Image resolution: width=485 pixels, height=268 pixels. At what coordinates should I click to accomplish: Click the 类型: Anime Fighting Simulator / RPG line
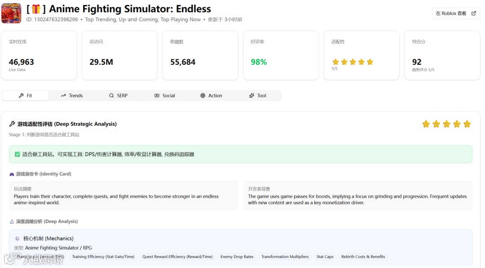[x=53, y=248]
